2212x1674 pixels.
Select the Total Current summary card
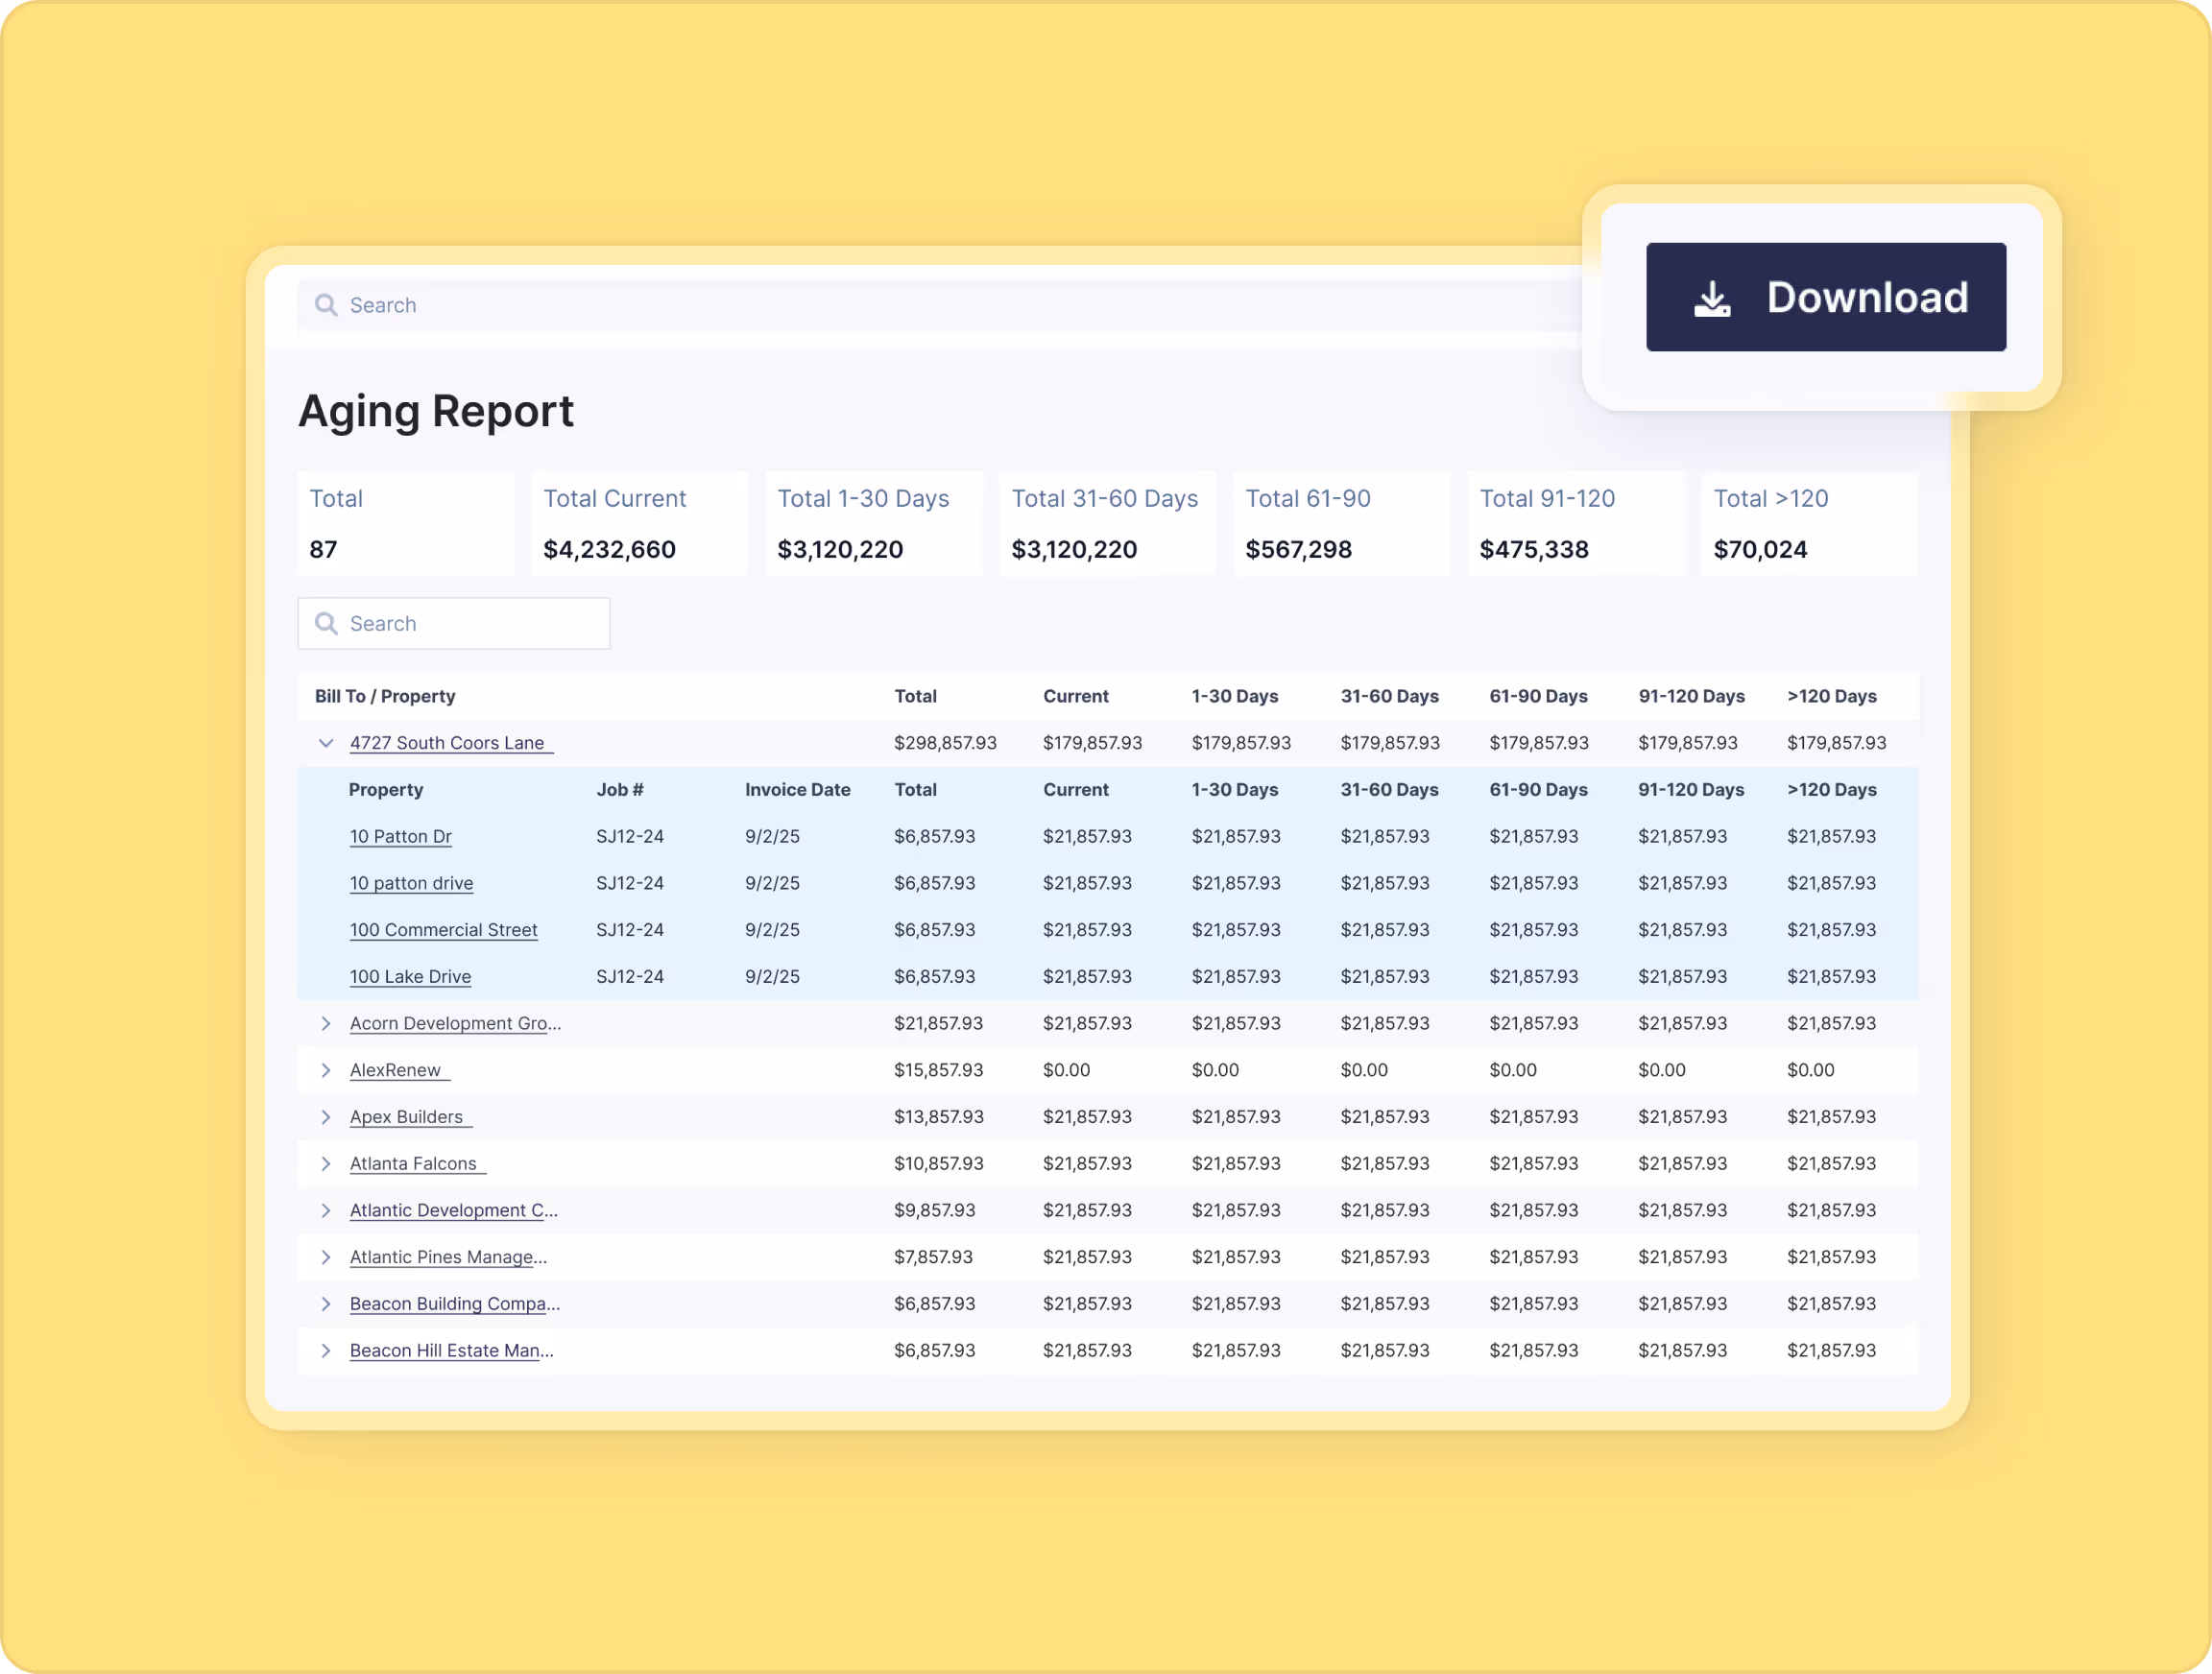[x=639, y=522]
